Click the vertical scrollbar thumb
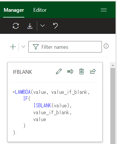117x144 pixels. tap(113, 106)
